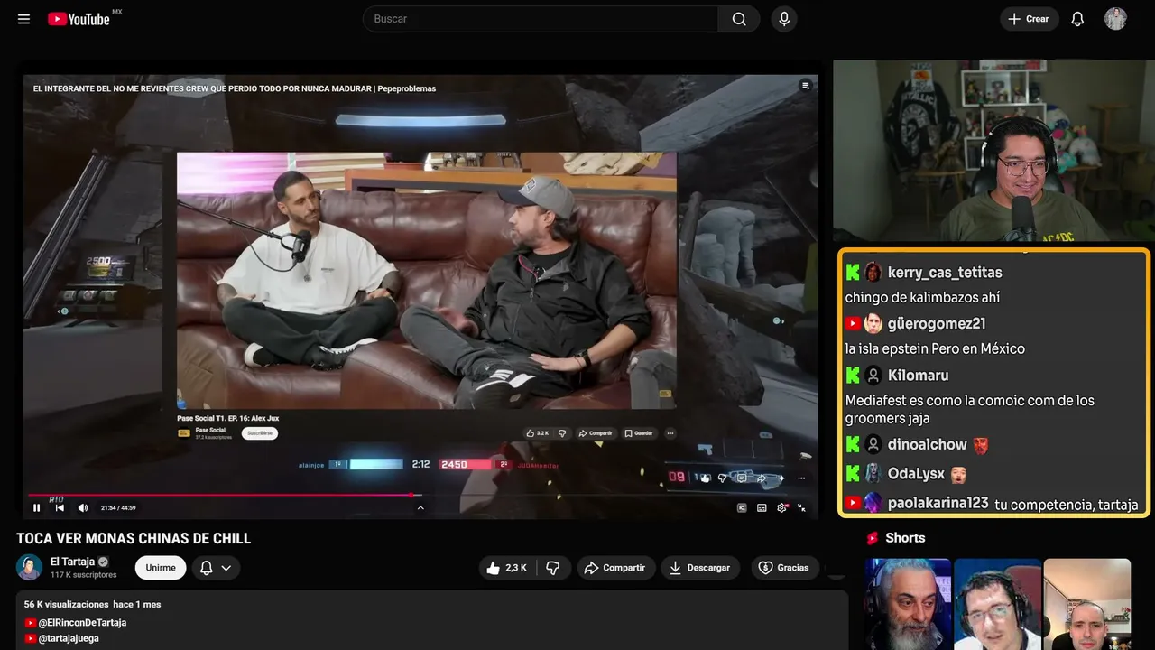Viewport: 1155px width, 650px height.
Task: Click the Kilomaru chat username
Action: coord(918,376)
